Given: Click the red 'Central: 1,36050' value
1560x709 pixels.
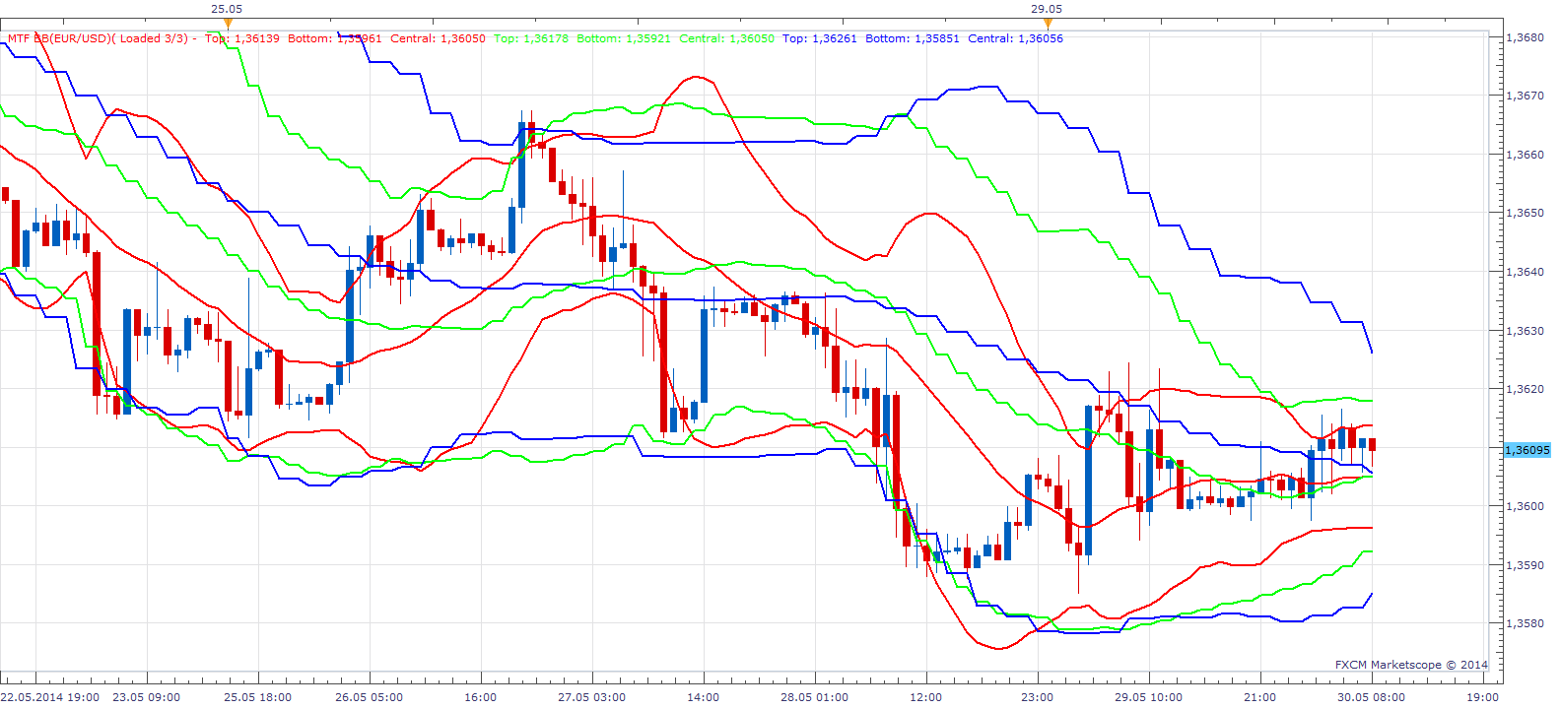Looking at the screenshot, I should pos(438,38).
